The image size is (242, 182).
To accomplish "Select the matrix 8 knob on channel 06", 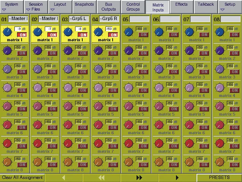I will [x=159, y=162].
